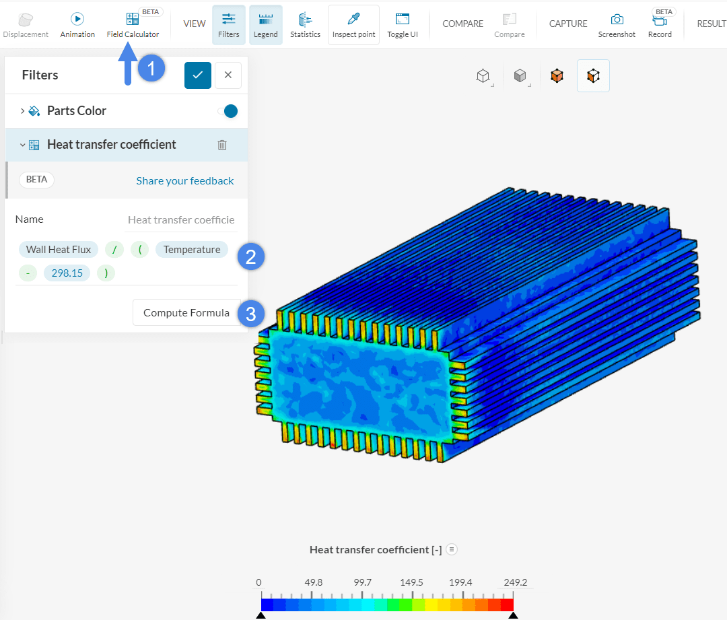
Task: Click the Compute Formula button
Action: pos(186,312)
